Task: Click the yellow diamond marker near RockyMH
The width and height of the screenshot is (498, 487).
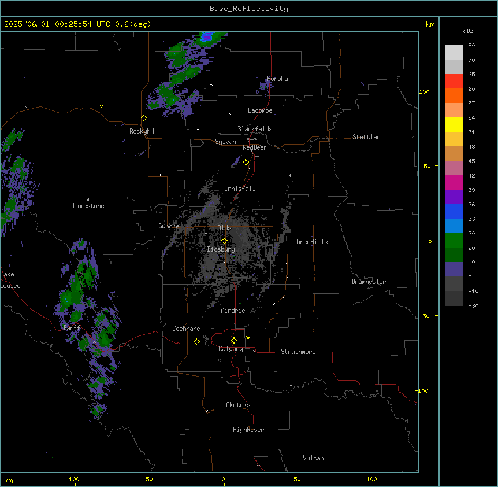Action: point(144,118)
